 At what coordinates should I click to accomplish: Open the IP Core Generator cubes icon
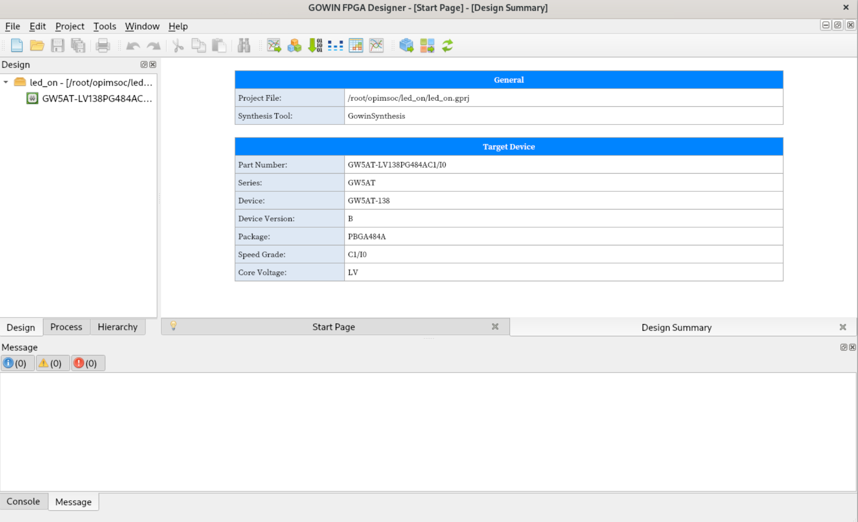click(295, 45)
